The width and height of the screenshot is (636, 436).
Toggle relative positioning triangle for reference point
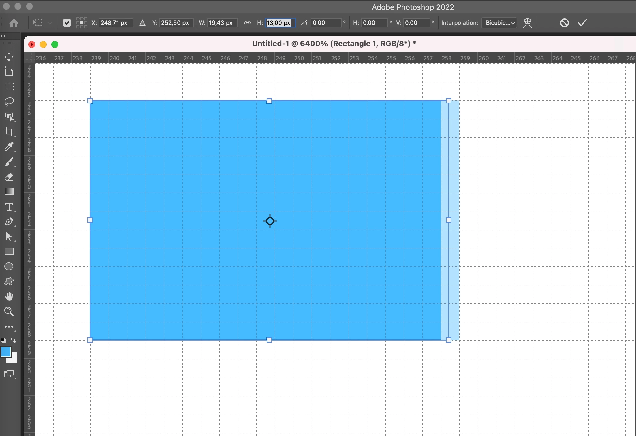click(x=142, y=23)
